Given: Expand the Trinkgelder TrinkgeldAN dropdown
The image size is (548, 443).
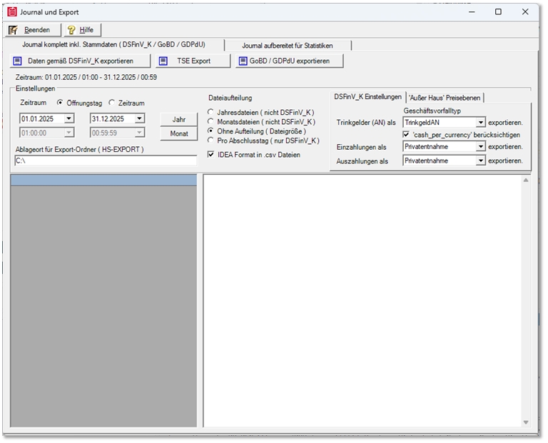Looking at the screenshot, I should tap(481, 123).
